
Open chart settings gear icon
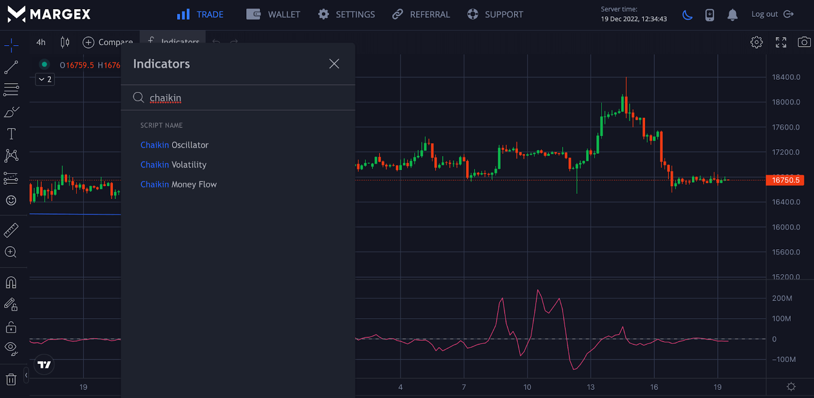tap(757, 42)
